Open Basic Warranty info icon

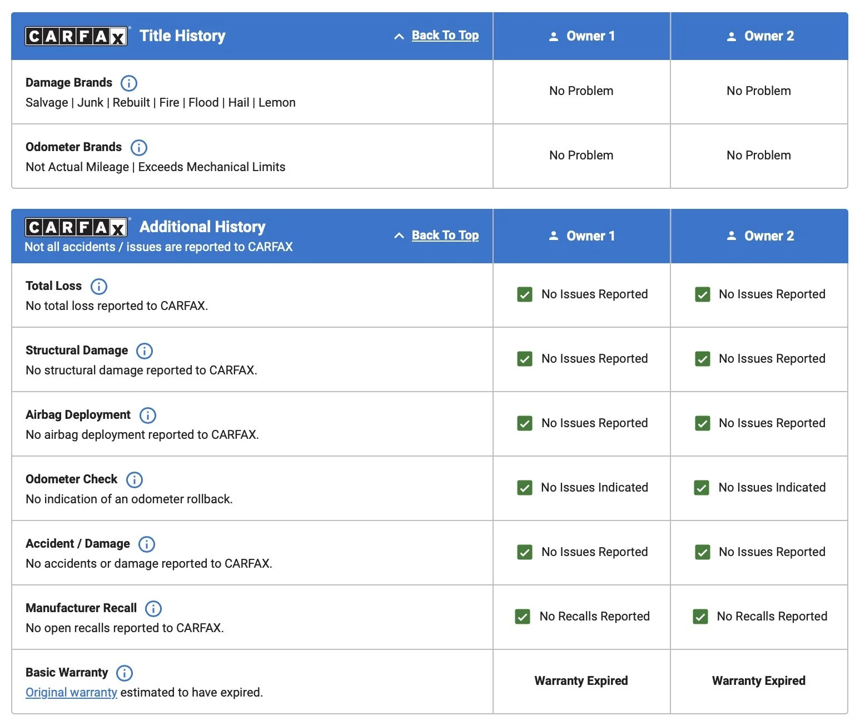coord(125,673)
